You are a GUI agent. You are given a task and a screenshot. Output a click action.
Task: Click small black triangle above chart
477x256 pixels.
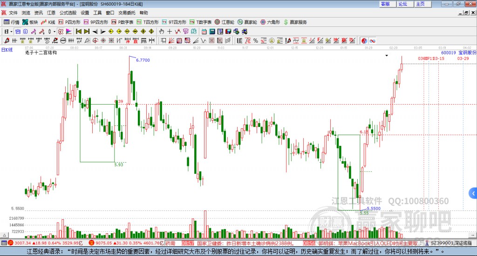387,55
